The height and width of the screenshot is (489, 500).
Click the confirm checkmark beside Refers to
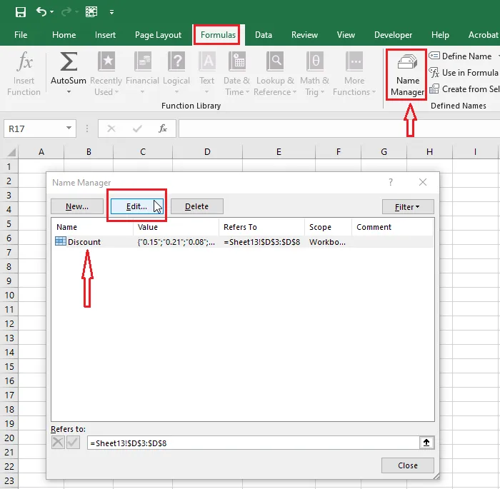tap(73, 443)
